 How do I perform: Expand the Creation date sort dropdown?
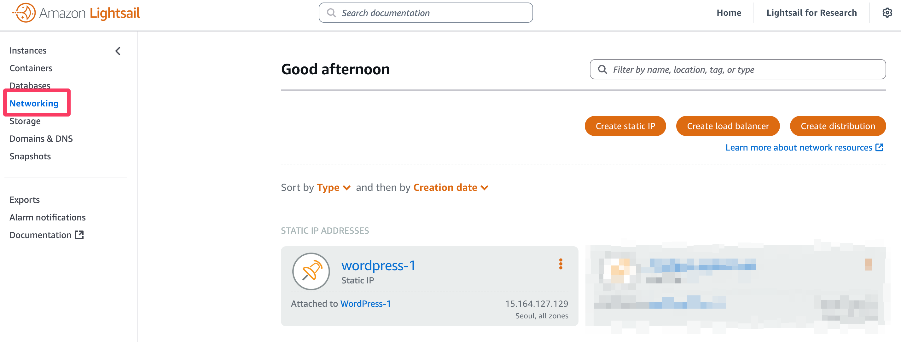tap(450, 188)
